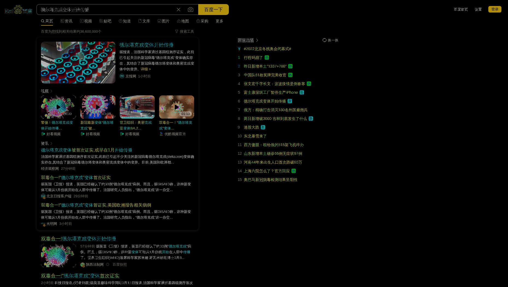The height and width of the screenshot is (287, 508).
Task: Click pinned-top arrow icon beside 冬残奥会
Action: (239, 49)
